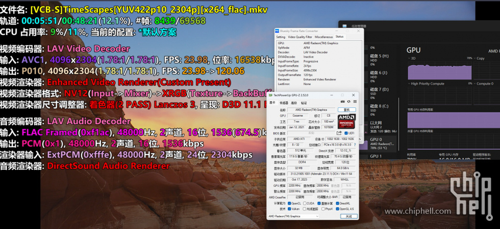Viewport: 500px width, 229px height.
Task: Open the GPU-Z hamburger menu
Action: 355,101
